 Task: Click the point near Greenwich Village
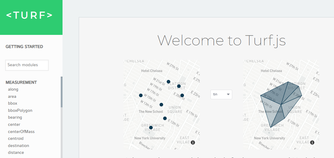[151, 128]
